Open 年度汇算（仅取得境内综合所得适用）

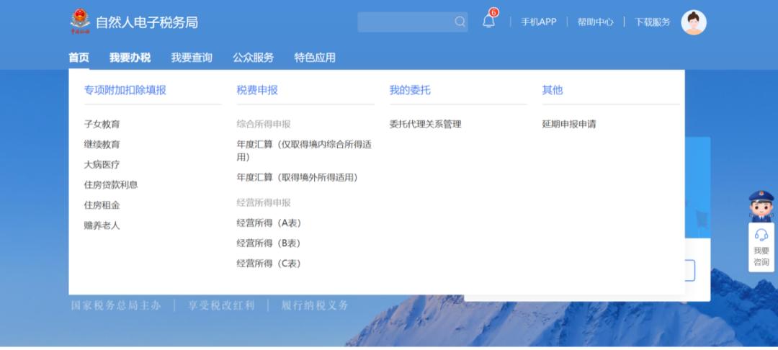(304, 151)
